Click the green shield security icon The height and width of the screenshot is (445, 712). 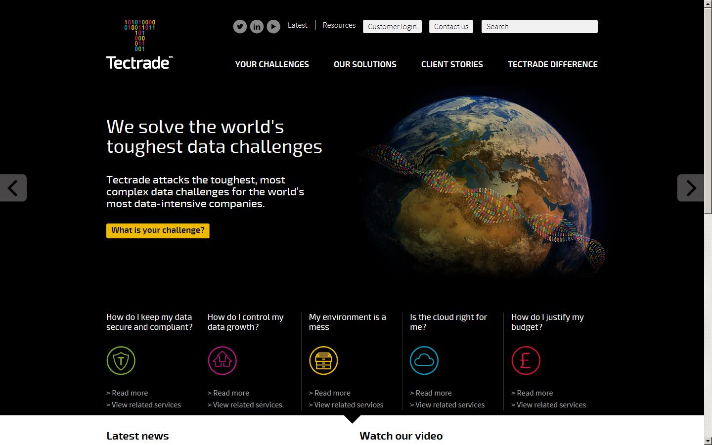[x=121, y=360]
